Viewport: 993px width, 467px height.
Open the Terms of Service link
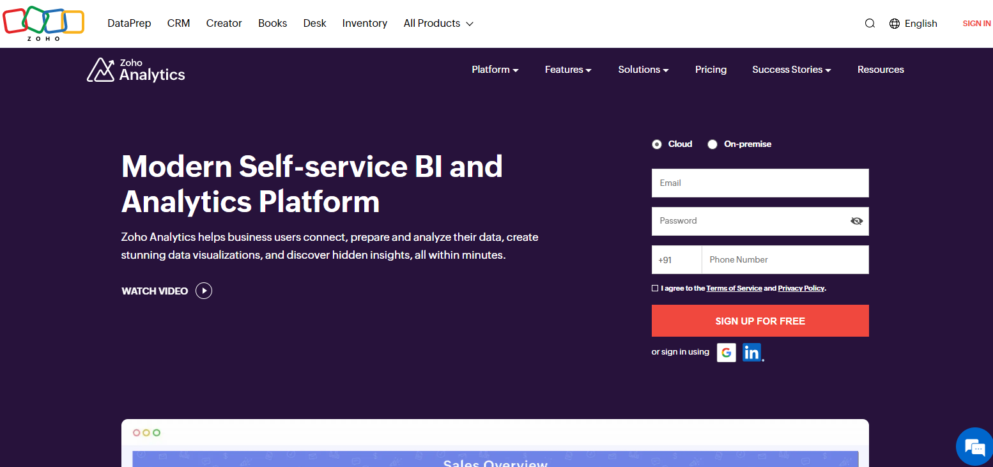point(734,289)
